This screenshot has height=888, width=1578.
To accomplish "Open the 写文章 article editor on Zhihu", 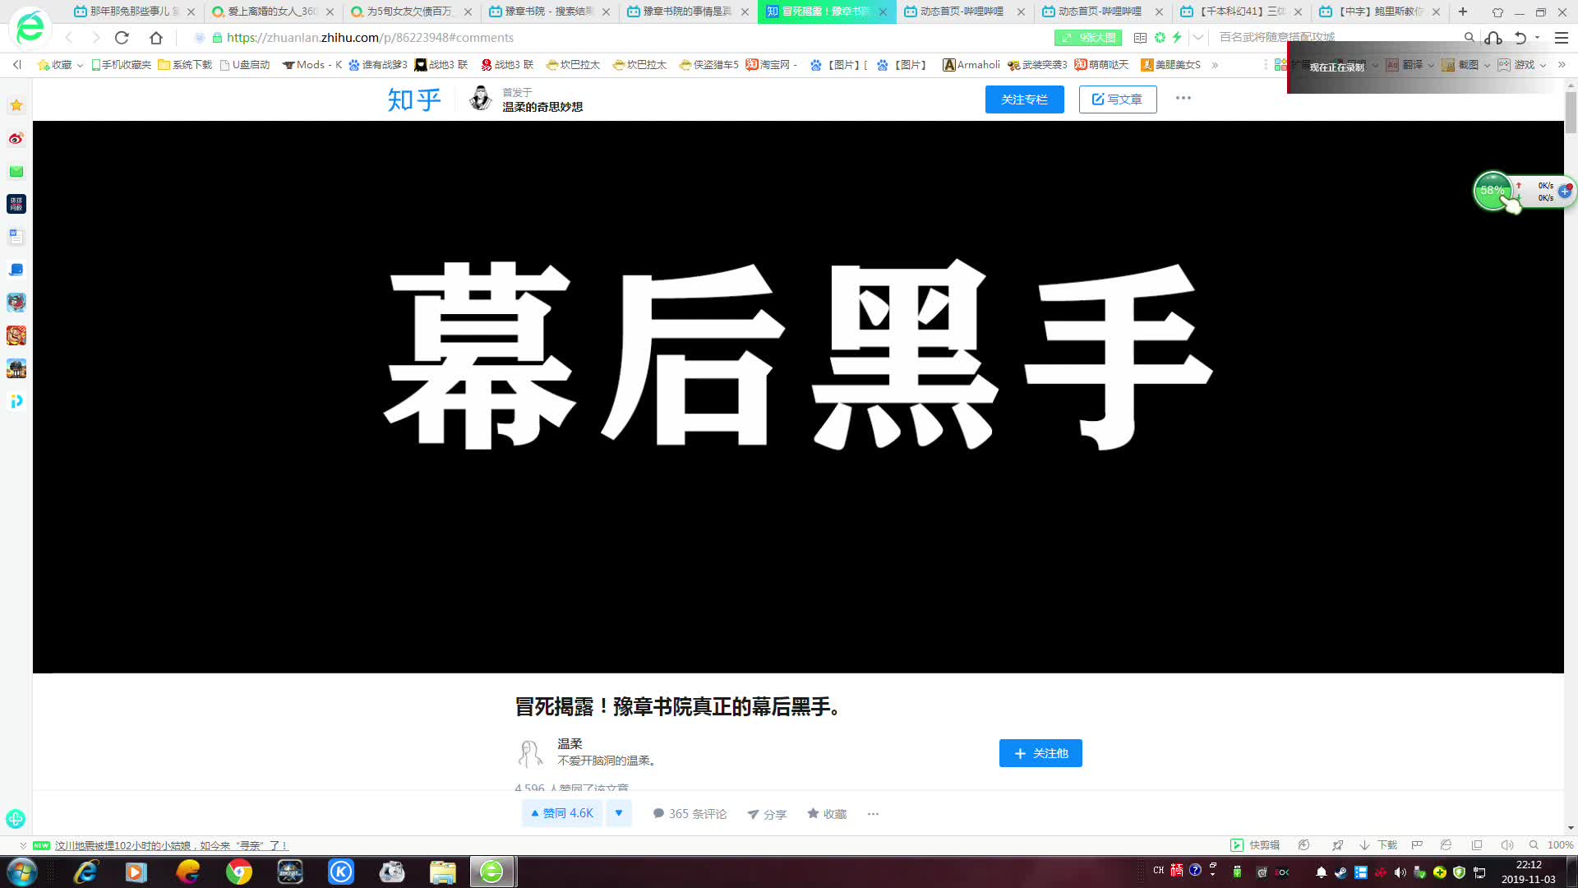I will tap(1118, 99).
